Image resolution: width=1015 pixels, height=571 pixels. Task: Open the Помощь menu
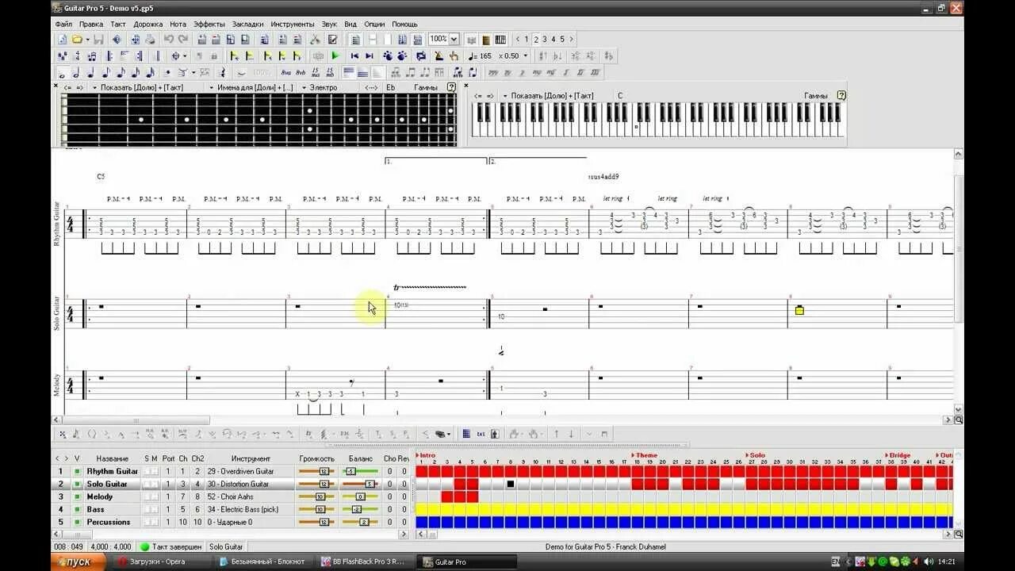404,24
